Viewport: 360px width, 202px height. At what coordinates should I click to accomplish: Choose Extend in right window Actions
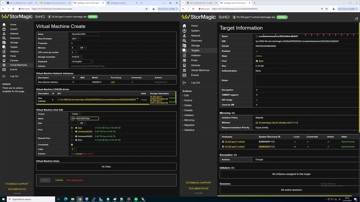(188, 100)
